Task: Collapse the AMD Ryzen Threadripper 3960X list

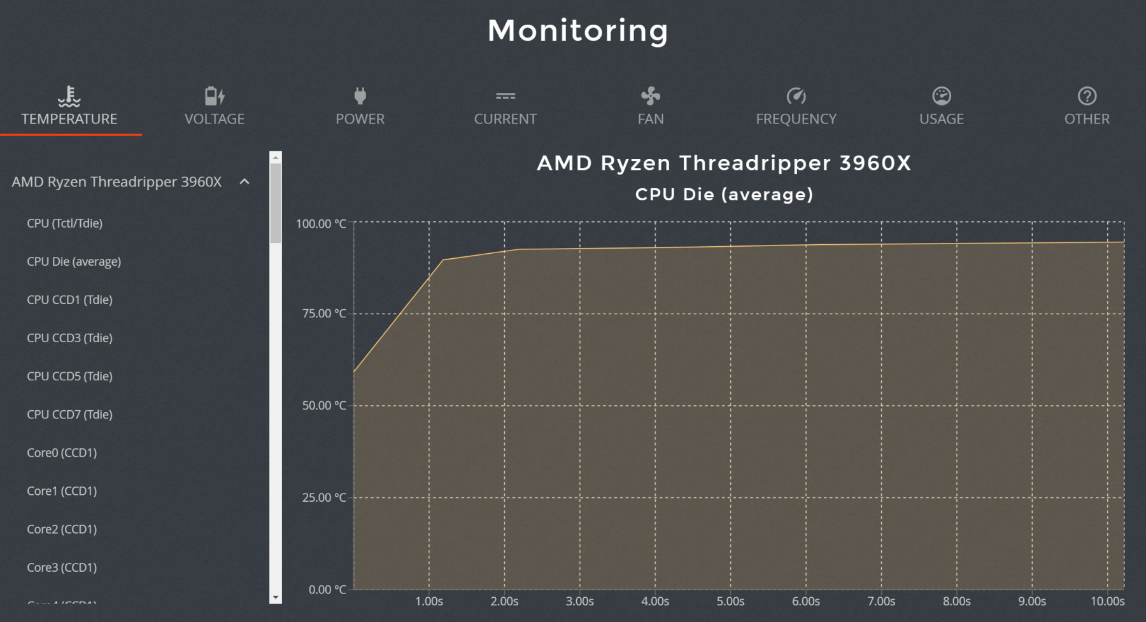Action: pyautogui.click(x=244, y=182)
